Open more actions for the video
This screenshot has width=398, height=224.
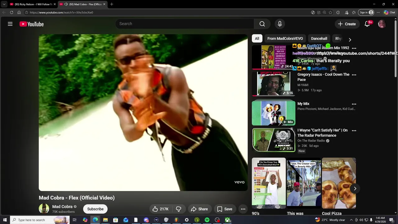click(243, 209)
